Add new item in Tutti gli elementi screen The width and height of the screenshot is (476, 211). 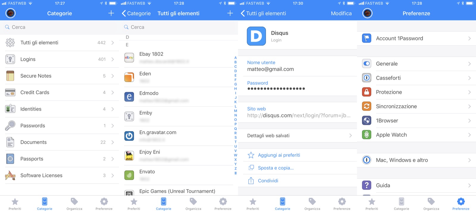coord(230,13)
